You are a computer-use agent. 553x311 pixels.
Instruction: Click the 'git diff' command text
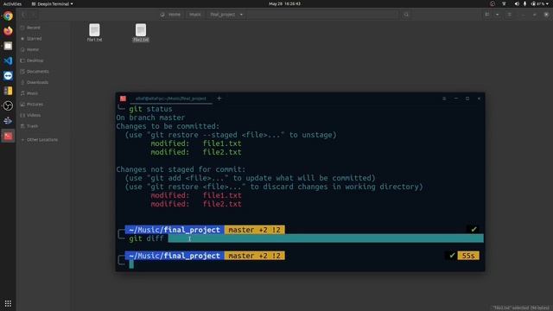pyautogui.click(x=146, y=238)
